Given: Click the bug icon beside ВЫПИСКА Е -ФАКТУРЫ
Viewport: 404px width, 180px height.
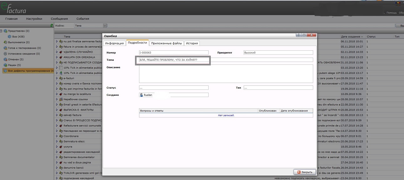Looking at the screenshot, I should pos(61,110).
